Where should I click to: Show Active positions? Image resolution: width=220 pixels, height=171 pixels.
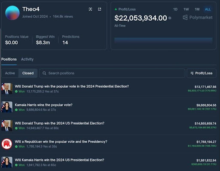pos(10,73)
